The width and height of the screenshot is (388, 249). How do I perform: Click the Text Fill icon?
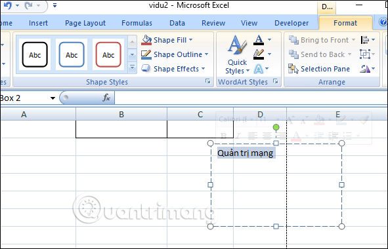tap(259, 40)
